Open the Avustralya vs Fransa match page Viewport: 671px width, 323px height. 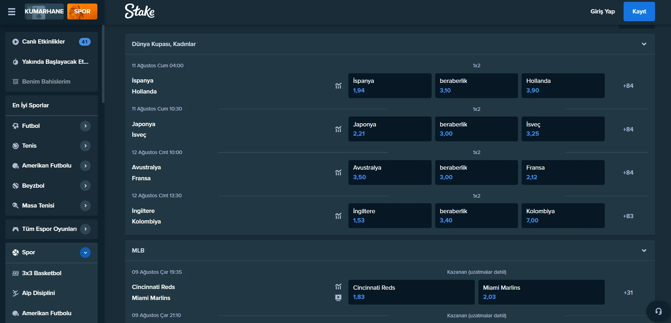[x=146, y=172]
